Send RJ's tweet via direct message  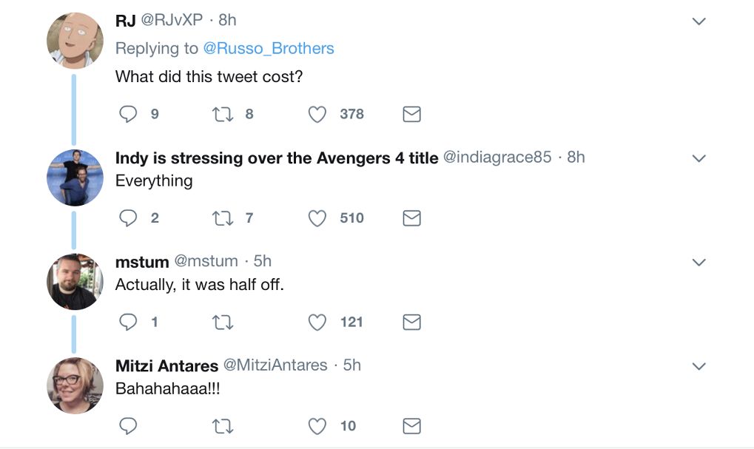(x=411, y=114)
